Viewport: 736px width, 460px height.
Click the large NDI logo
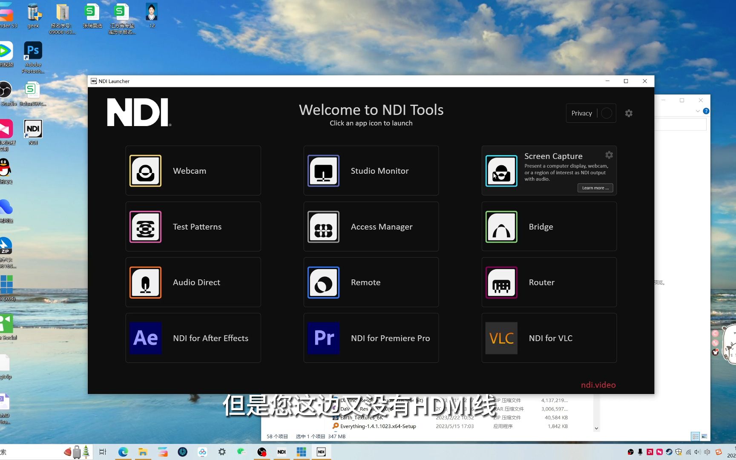pos(139,112)
